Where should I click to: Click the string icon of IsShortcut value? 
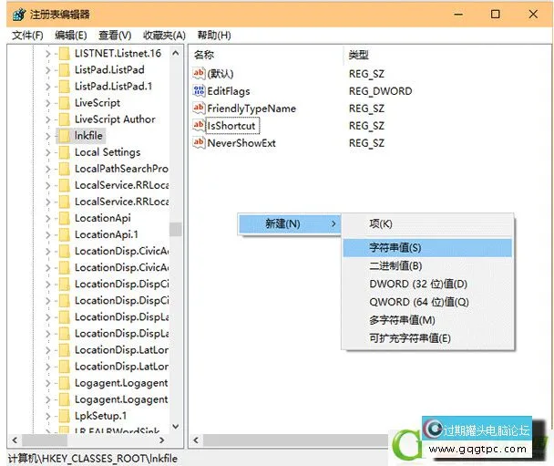(x=199, y=126)
